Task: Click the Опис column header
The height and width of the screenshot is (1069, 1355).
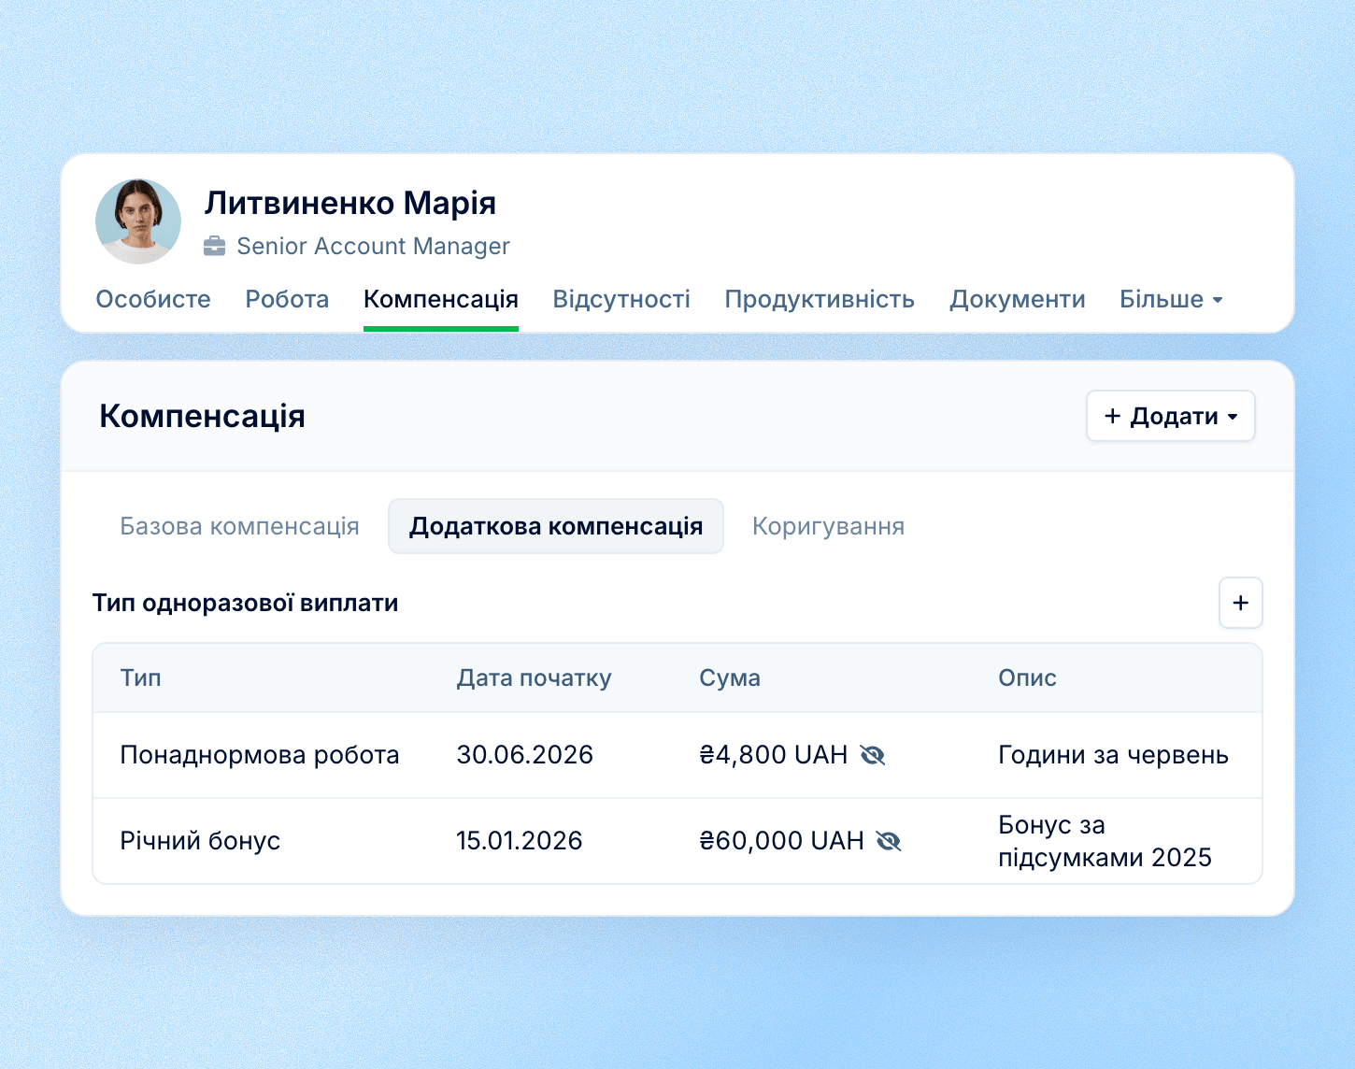Action: 1027,677
